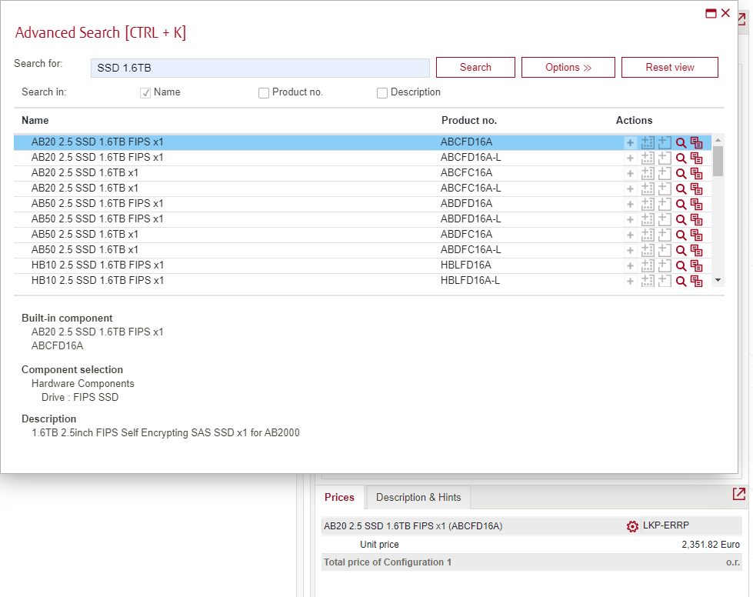Toggle the Name search checkbox
Image resolution: width=753 pixels, height=597 pixels.
(x=145, y=92)
